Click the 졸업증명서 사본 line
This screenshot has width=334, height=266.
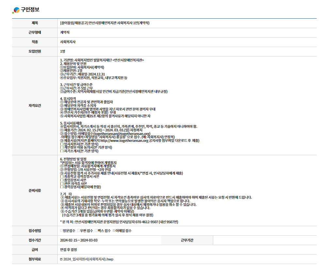73,180
